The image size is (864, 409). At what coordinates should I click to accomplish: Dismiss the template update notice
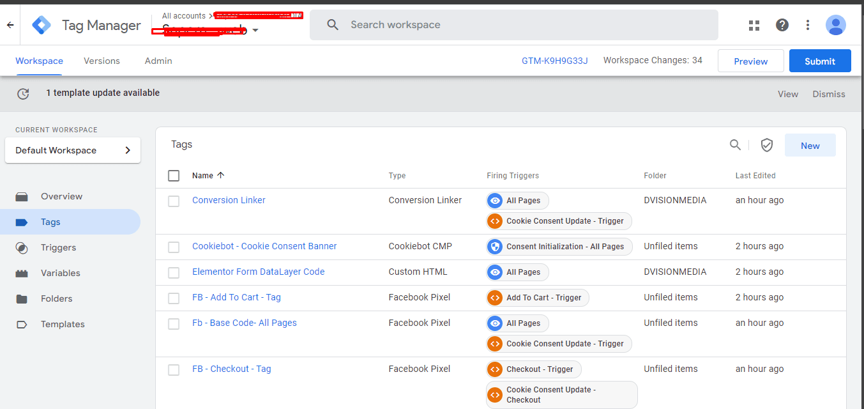(829, 94)
